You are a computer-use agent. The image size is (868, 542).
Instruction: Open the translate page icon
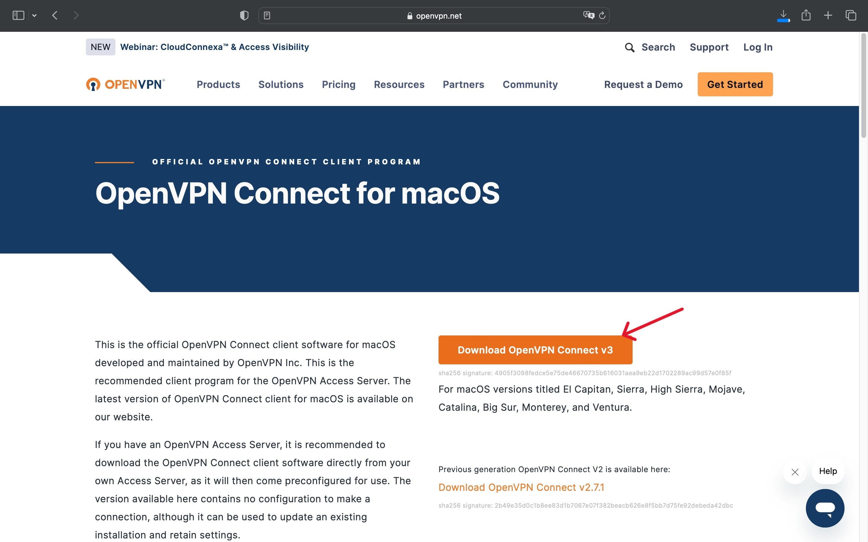pyautogui.click(x=589, y=15)
